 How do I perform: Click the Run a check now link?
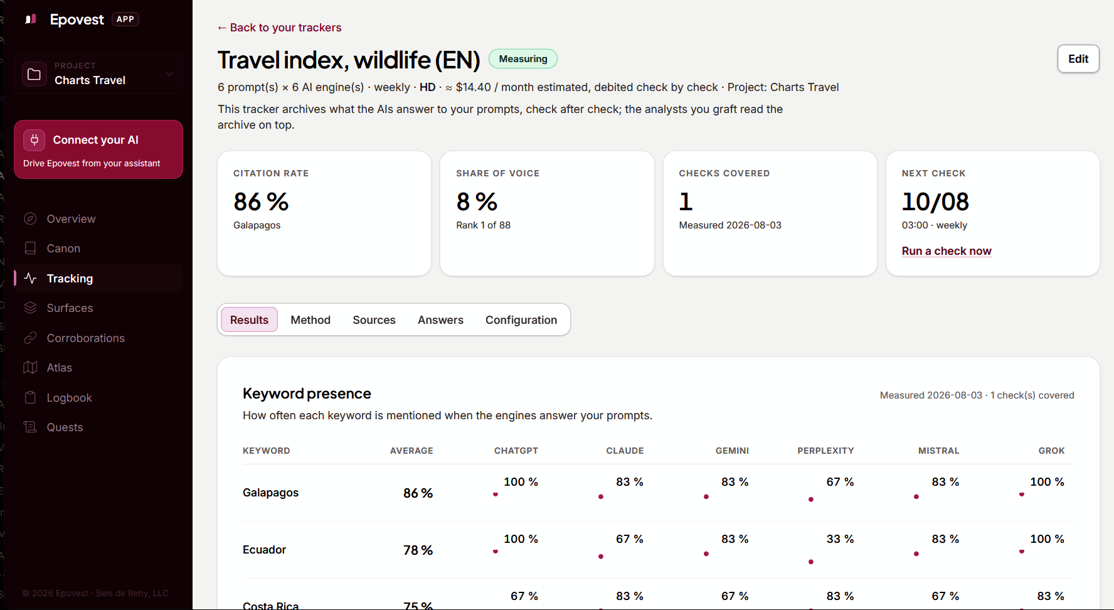(x=947, y=251)
